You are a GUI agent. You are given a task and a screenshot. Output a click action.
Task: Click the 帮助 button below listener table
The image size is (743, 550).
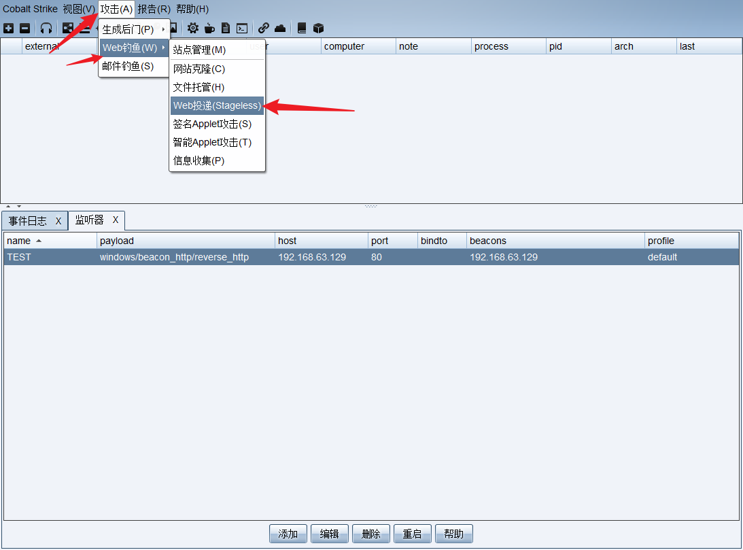pos(454,534)
